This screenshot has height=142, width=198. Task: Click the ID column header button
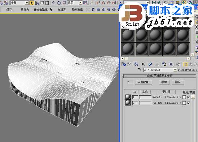pos(135,92)
